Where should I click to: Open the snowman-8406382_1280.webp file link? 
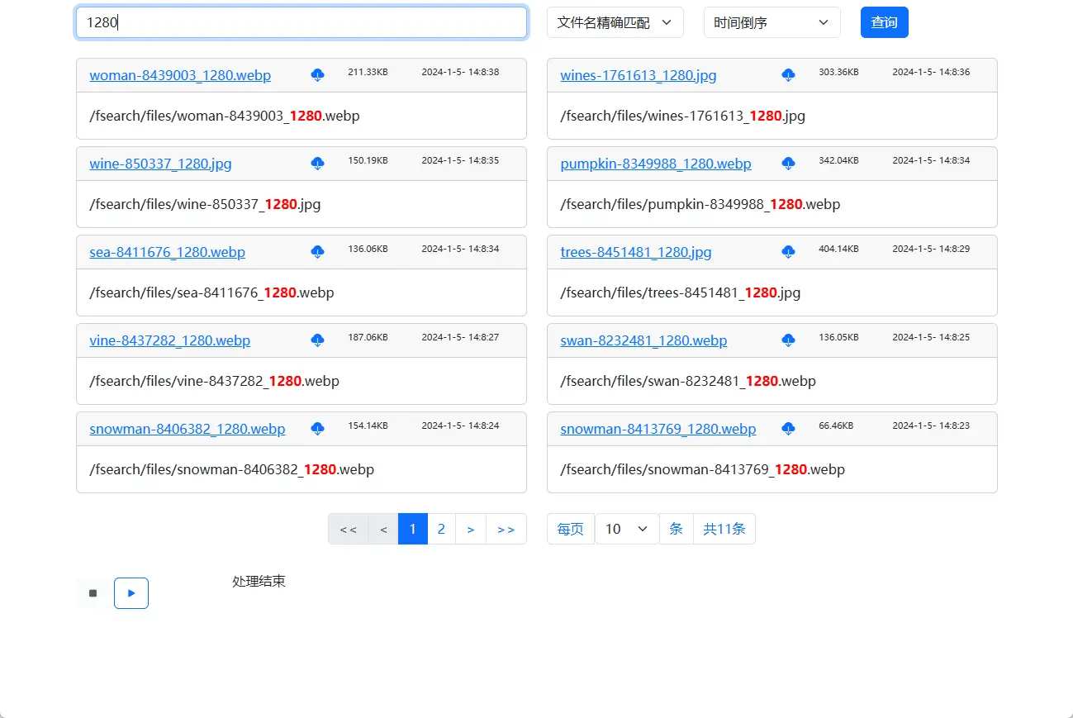click(188, 429)
